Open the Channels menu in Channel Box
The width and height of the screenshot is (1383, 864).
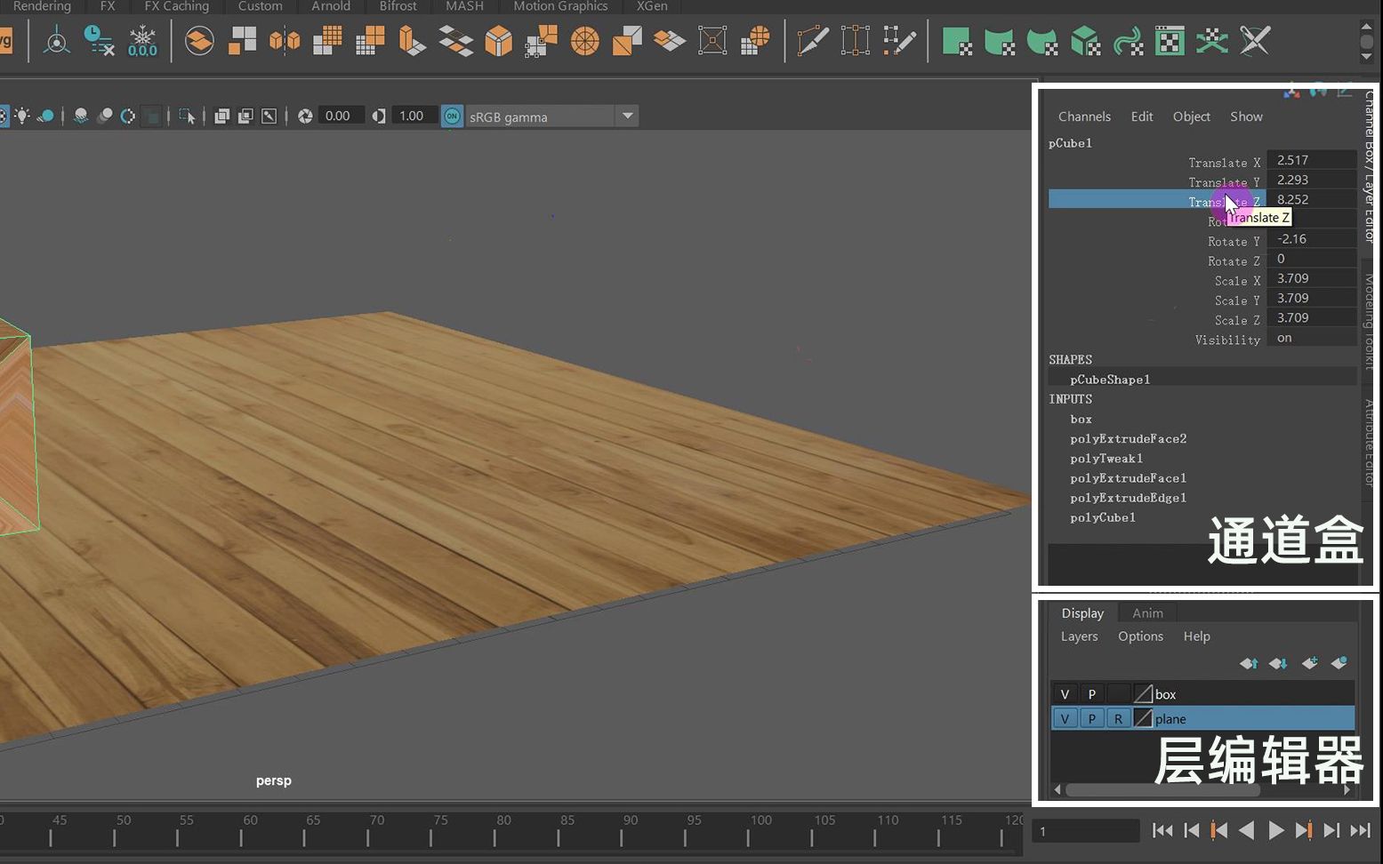pos(1084,116)
